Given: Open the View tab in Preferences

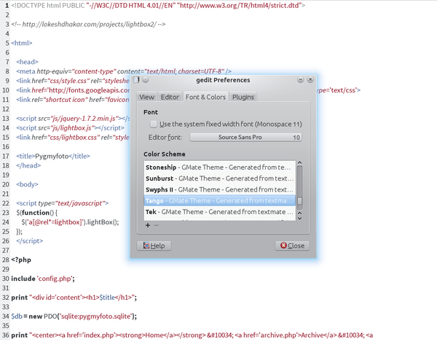Looking at the screenshot, I should 146,97.
